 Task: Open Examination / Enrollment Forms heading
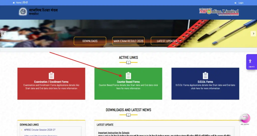(x=51, y=82)
